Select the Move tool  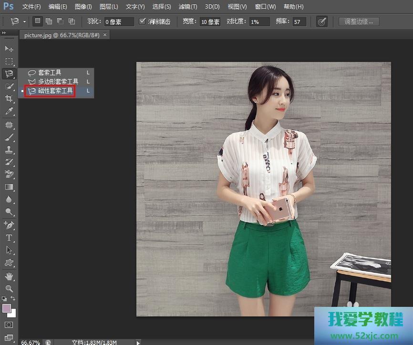tap(9, 49)
